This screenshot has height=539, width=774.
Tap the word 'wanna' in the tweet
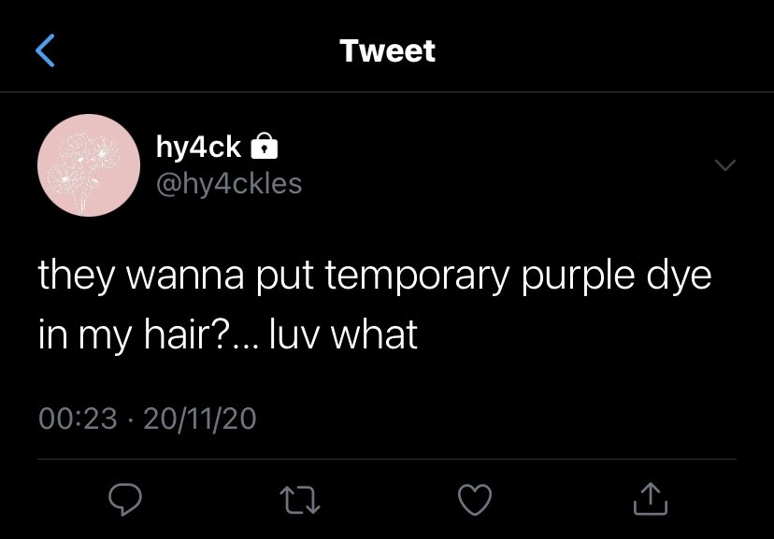tap(186, 278)
